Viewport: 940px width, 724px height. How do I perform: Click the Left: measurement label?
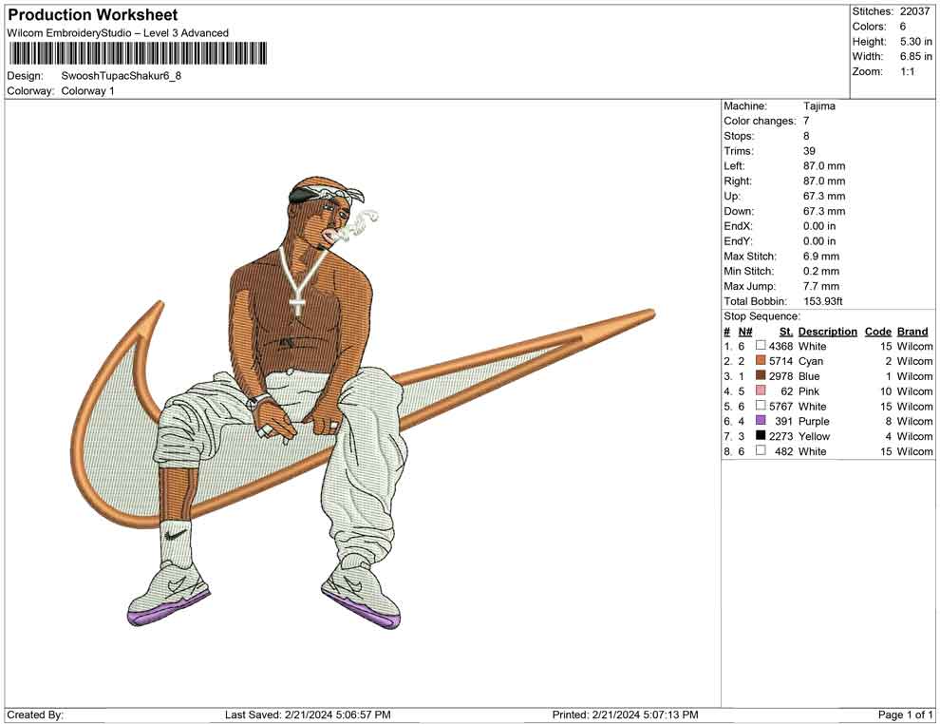pyautogui.click(x=734, y=166)
